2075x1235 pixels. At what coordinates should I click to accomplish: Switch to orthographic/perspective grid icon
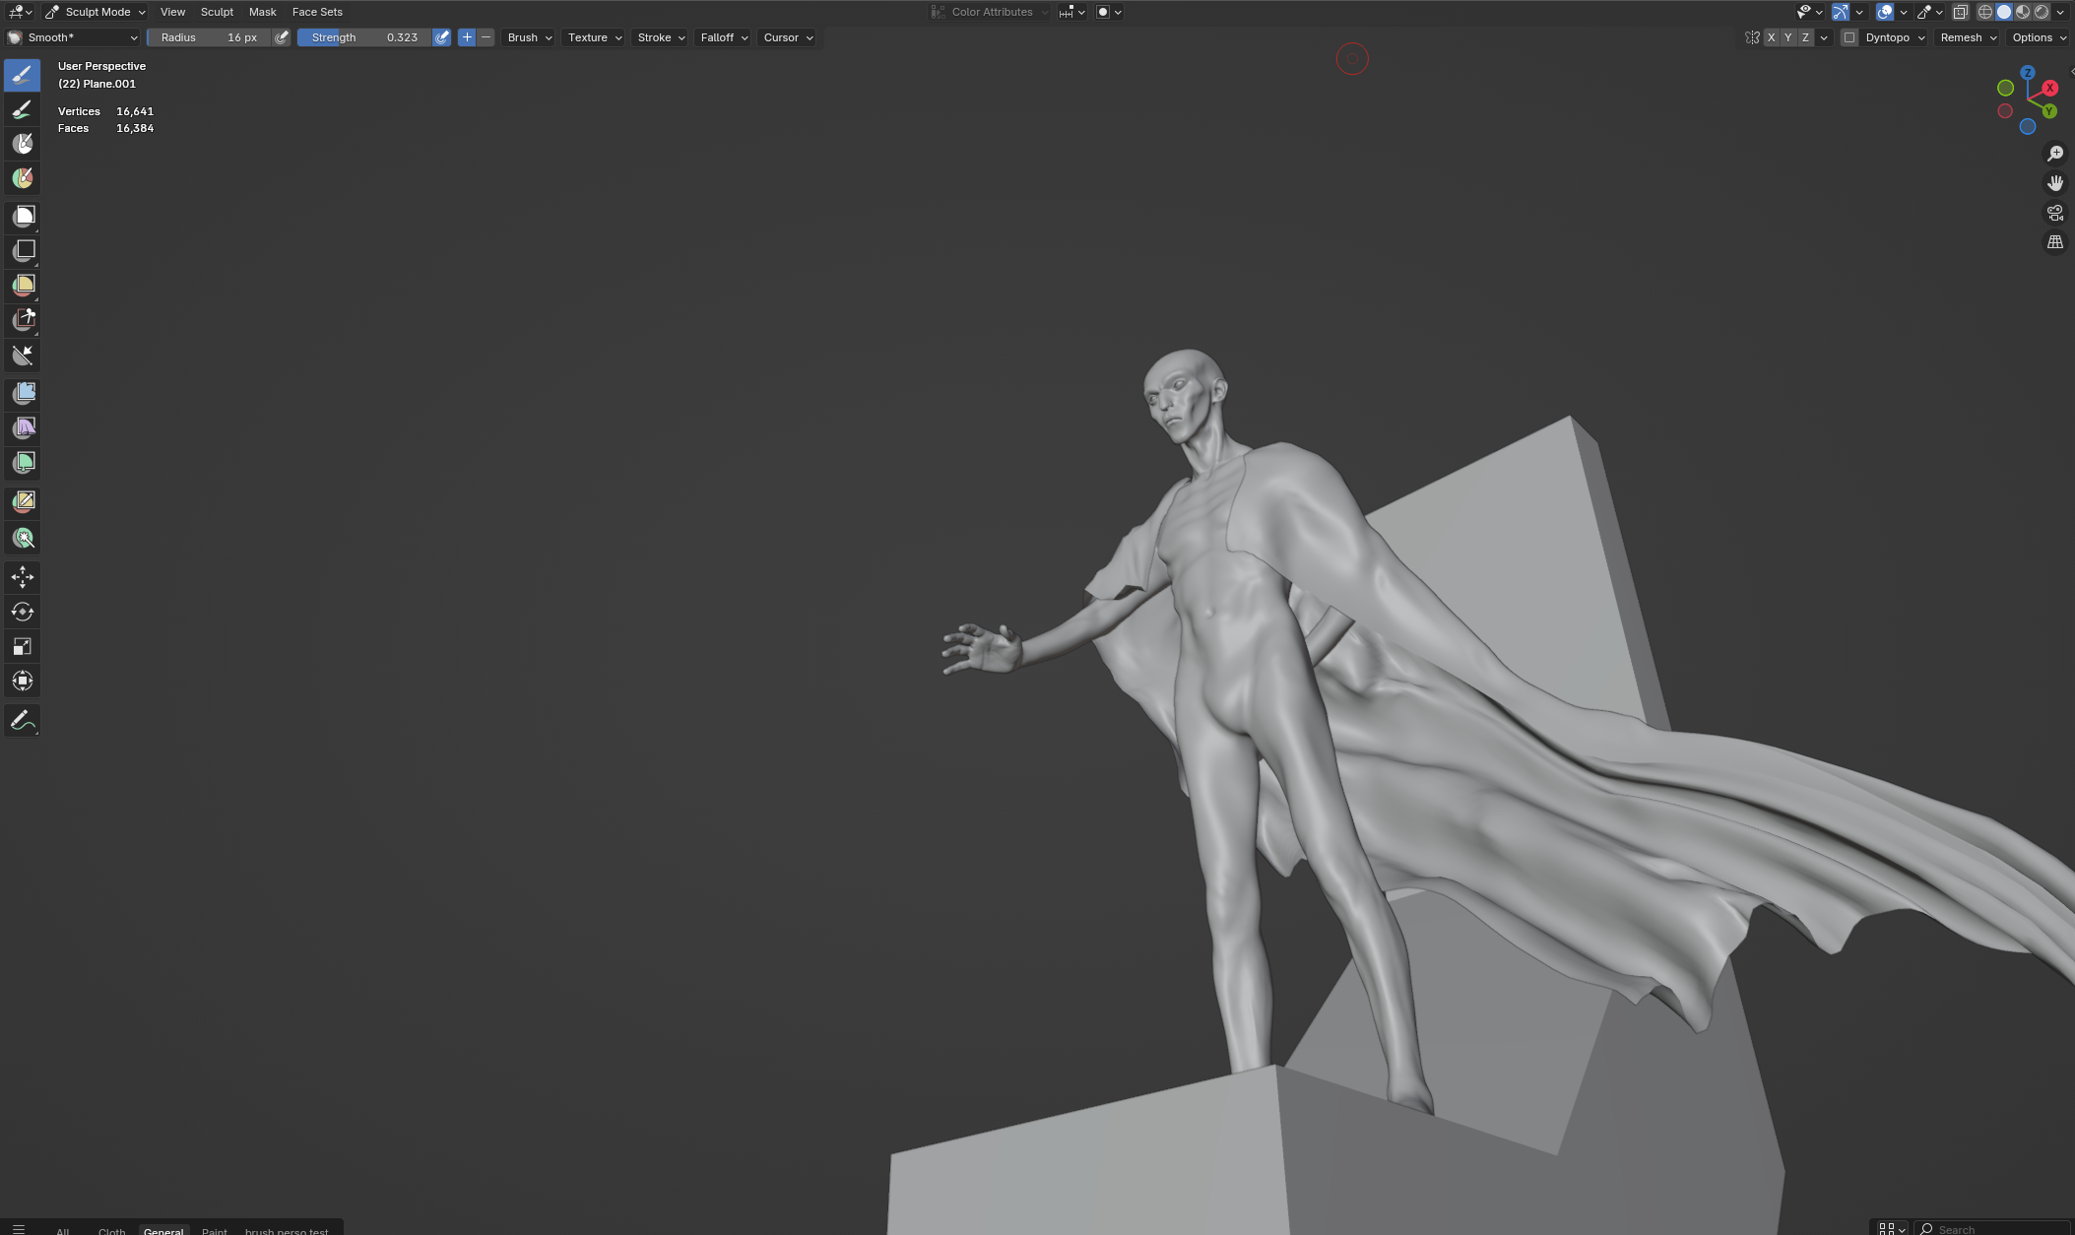[2054, 242]
